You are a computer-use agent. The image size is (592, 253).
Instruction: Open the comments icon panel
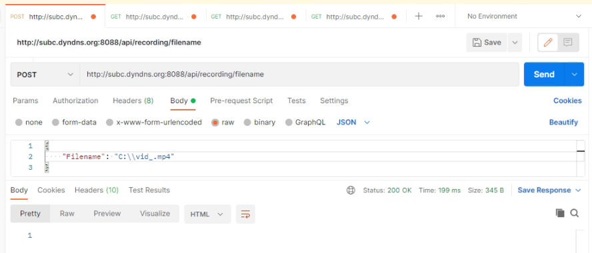tap(568, 42)
